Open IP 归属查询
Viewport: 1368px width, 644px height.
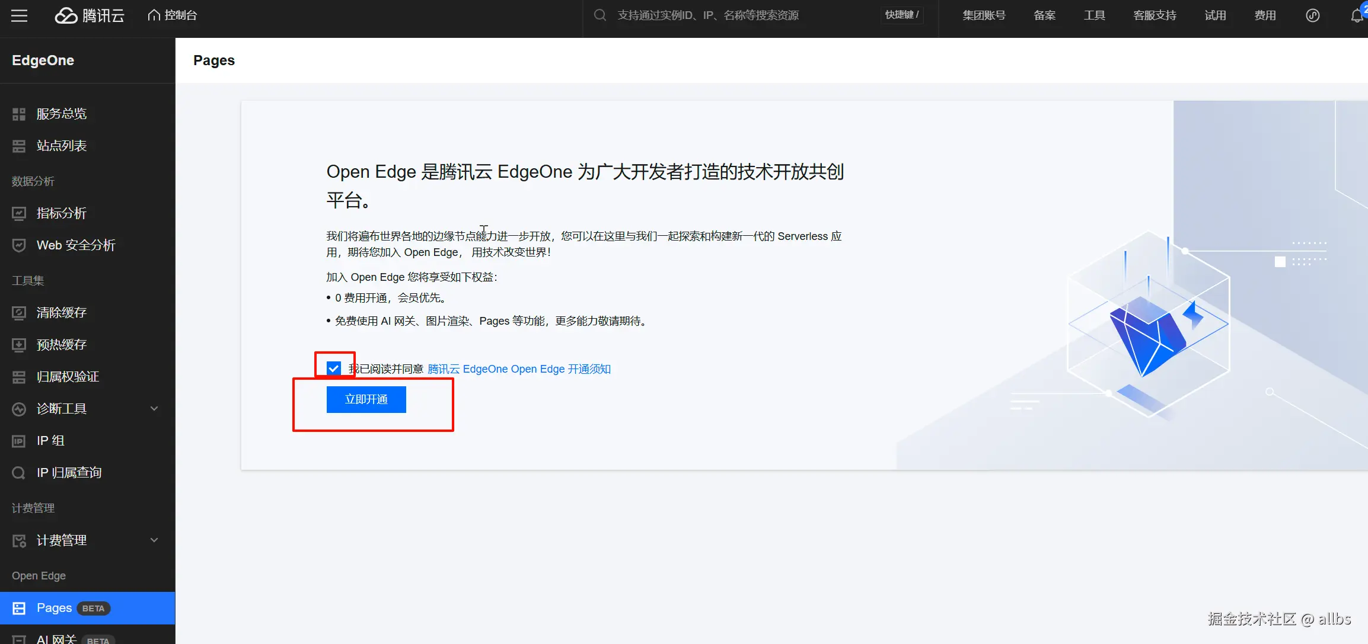coord(67,472)
